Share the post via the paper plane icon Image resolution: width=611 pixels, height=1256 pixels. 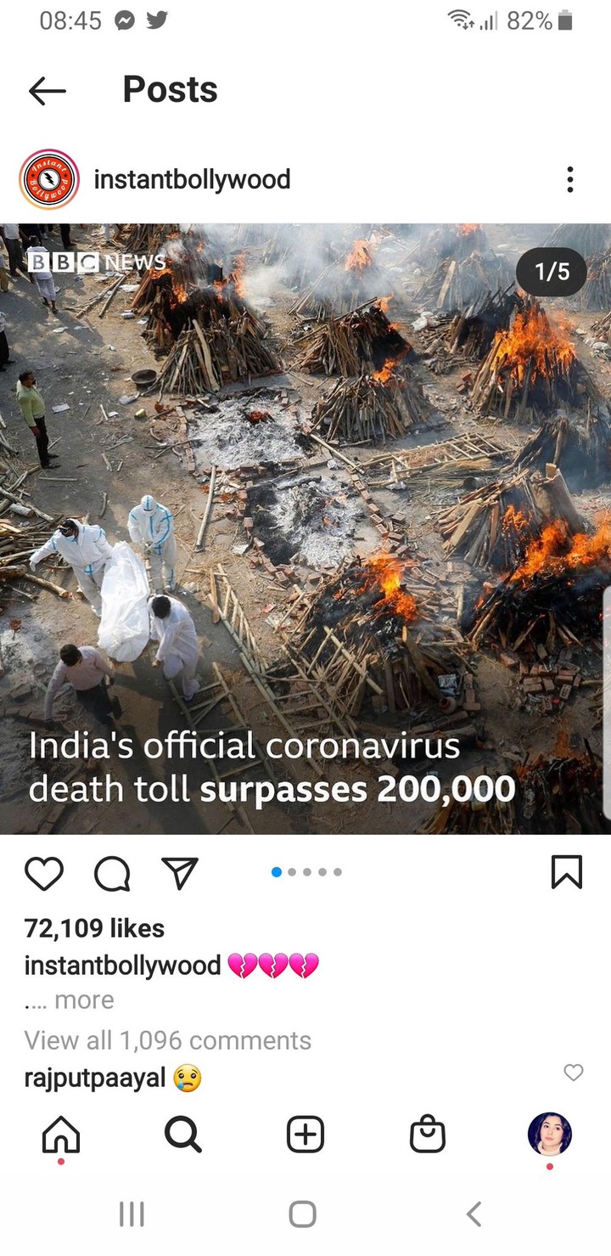[180, 873]
